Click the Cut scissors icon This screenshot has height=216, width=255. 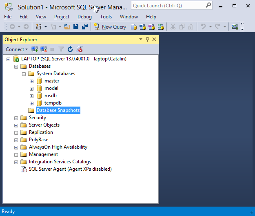click(173, 27)
